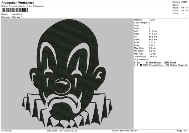Click the Colorway 1 value
This screenshot has width=189, height=133.
click(x=17, y=17)
